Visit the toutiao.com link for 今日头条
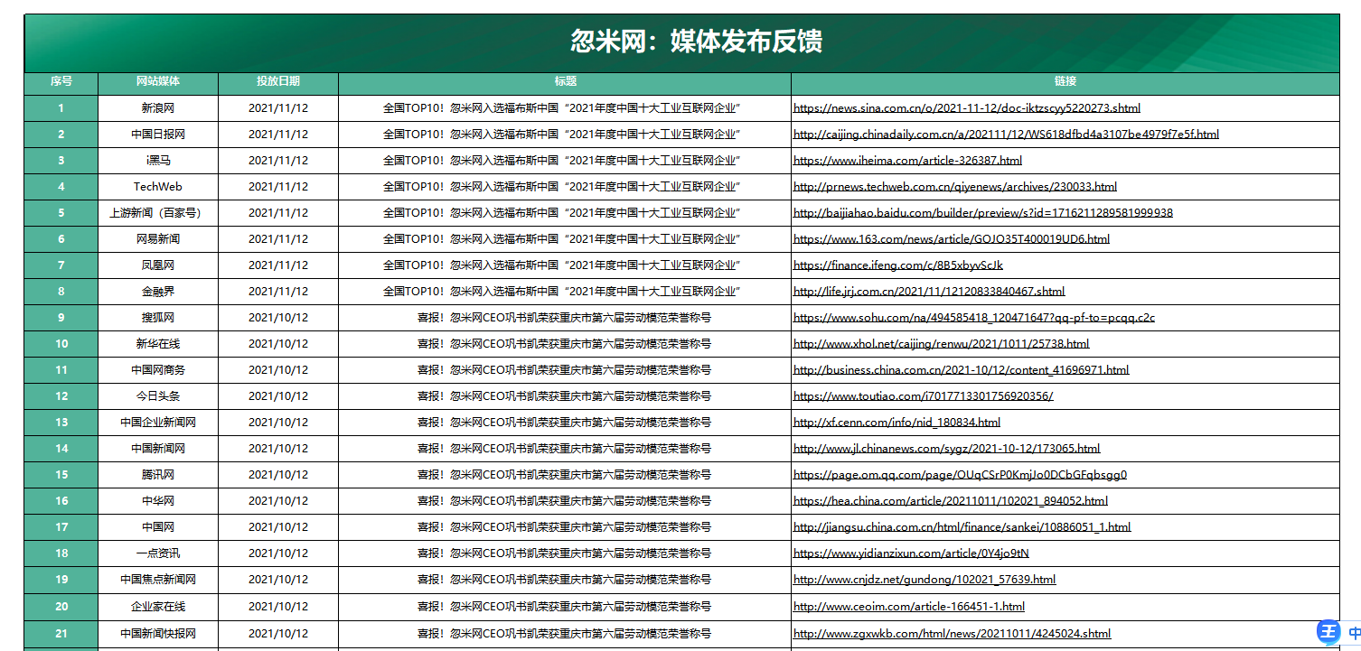 point(923,396)
